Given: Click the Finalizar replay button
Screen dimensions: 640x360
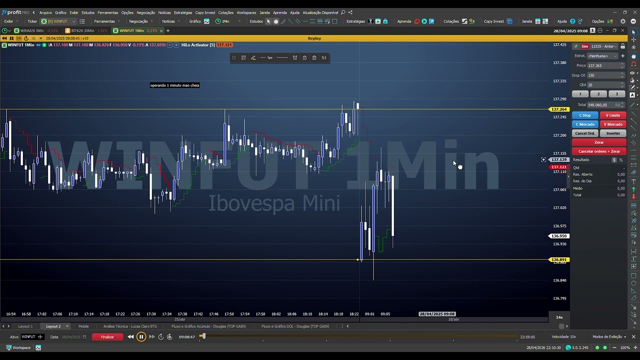Looking at the screenshot, I should pyautogui.click(x=107, y=337).
